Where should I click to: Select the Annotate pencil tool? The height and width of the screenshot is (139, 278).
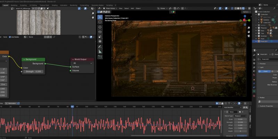tap(100, 46)
